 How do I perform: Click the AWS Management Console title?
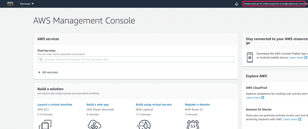[x=84, y=20]
